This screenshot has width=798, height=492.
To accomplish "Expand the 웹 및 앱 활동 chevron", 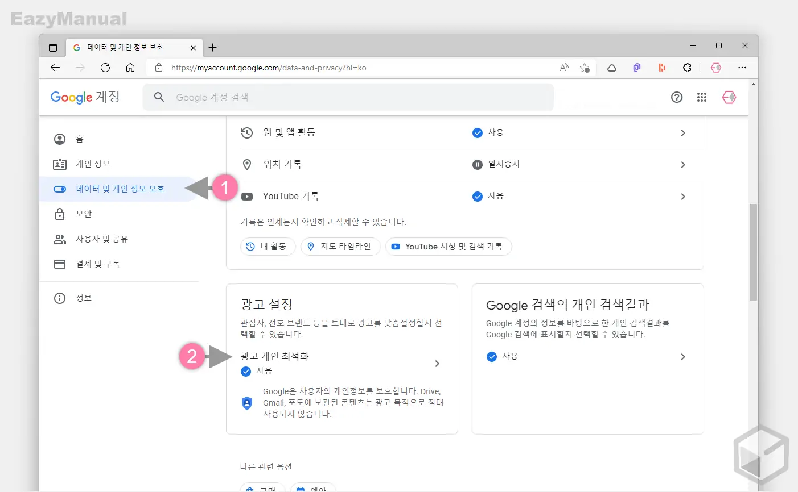I will click(683, 133).
